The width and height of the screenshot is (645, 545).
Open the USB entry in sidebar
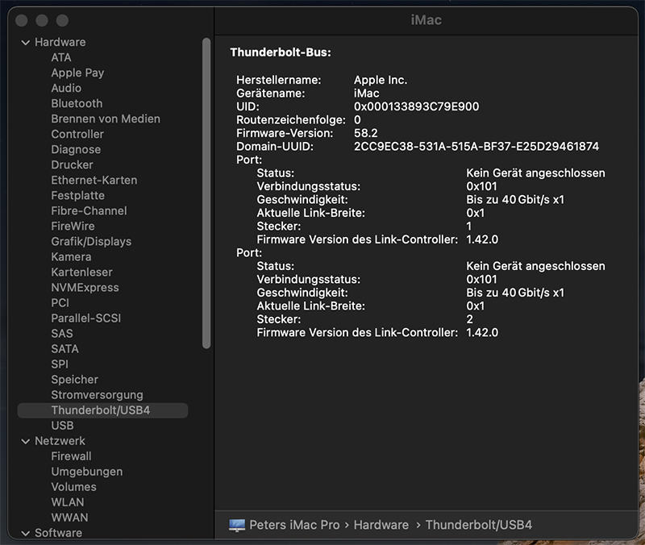[x=62, y=426]
